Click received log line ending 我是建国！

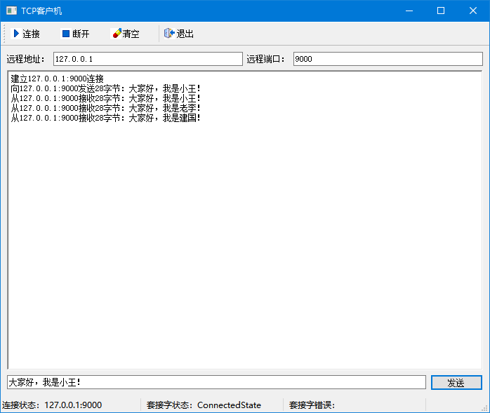pos(105,118)
